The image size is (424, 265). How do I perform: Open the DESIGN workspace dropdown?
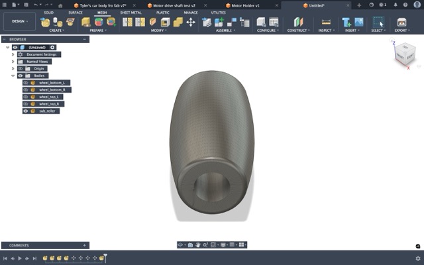19,21
